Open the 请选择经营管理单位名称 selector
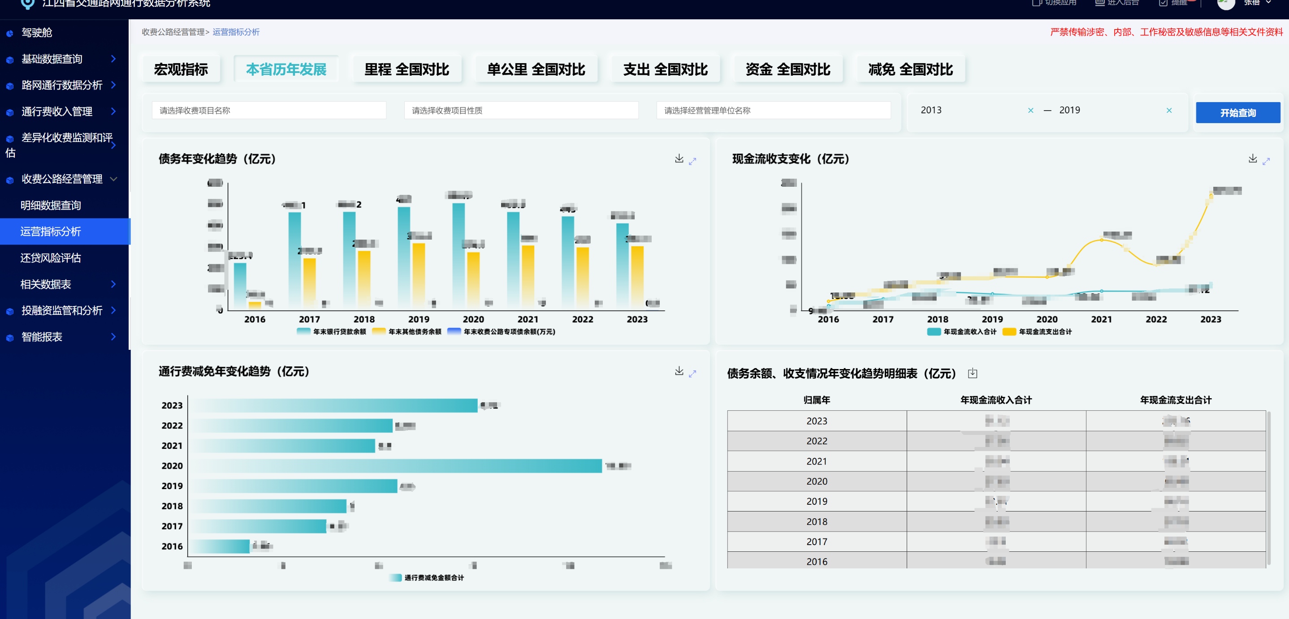This screenshot has width=1289, height=619. tap(773, 111)
